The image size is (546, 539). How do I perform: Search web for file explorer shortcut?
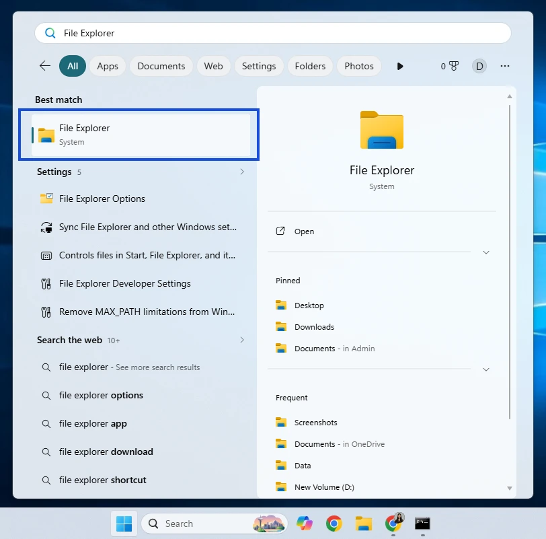(x=141, y=480)
